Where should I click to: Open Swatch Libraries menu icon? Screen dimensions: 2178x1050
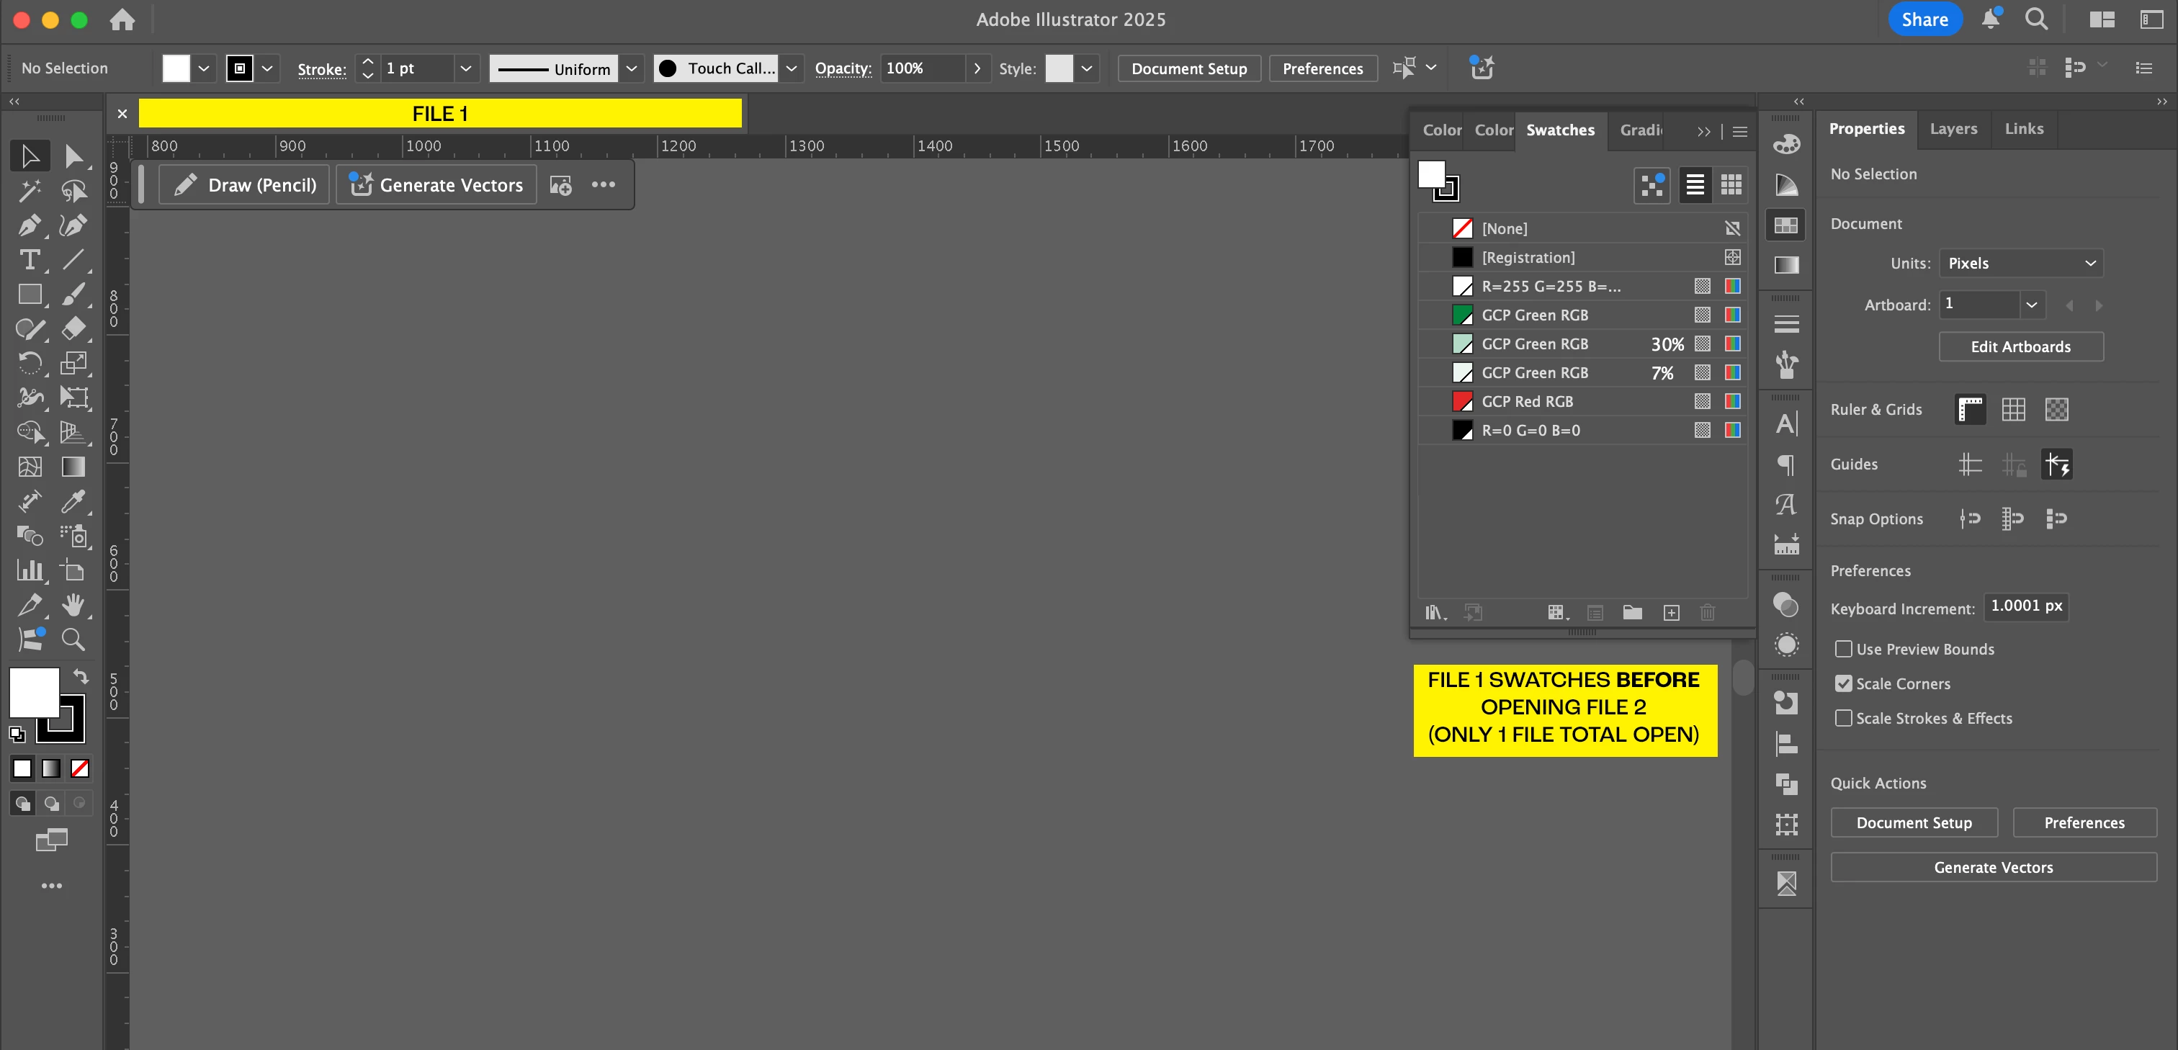pos(1435,613)
